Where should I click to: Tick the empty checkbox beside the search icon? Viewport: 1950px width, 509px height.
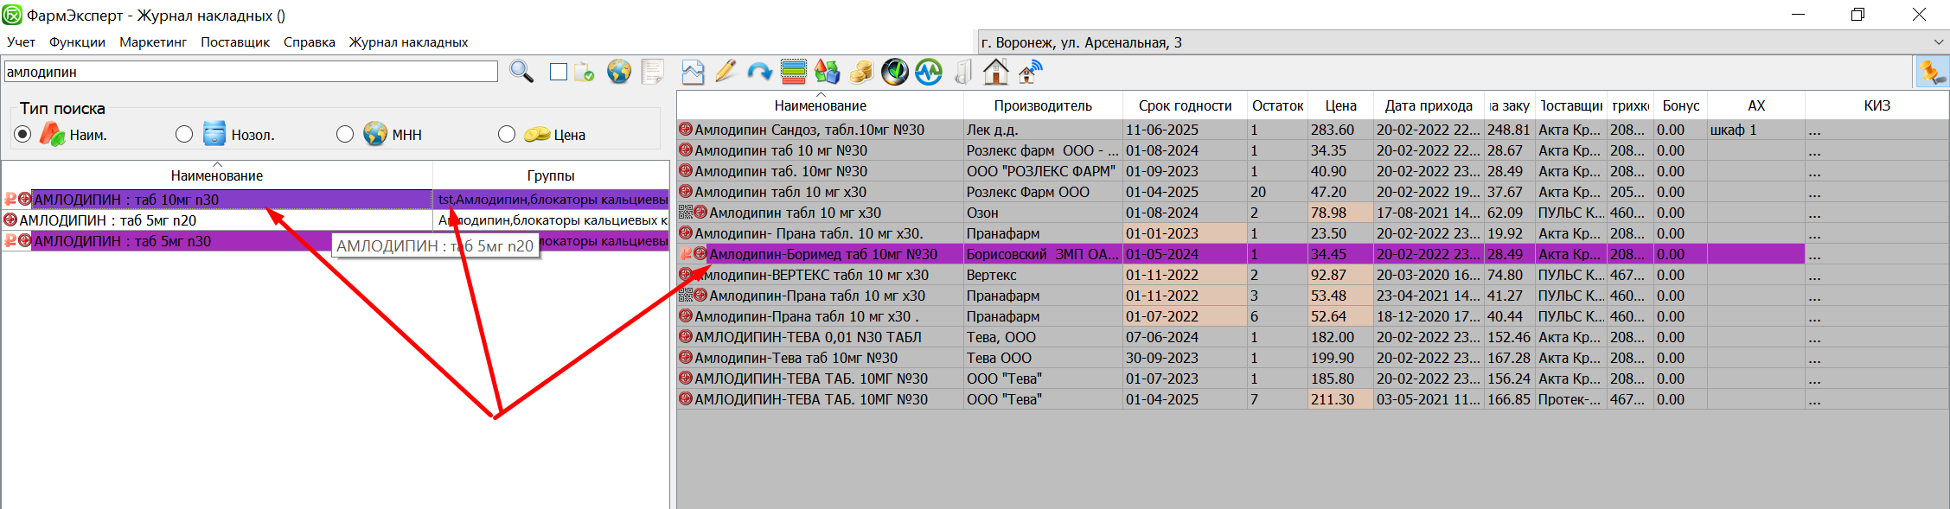click(x=559, y=72)
